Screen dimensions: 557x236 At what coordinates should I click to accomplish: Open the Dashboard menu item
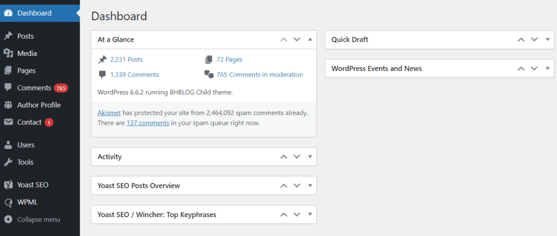(x=40, y=13)
